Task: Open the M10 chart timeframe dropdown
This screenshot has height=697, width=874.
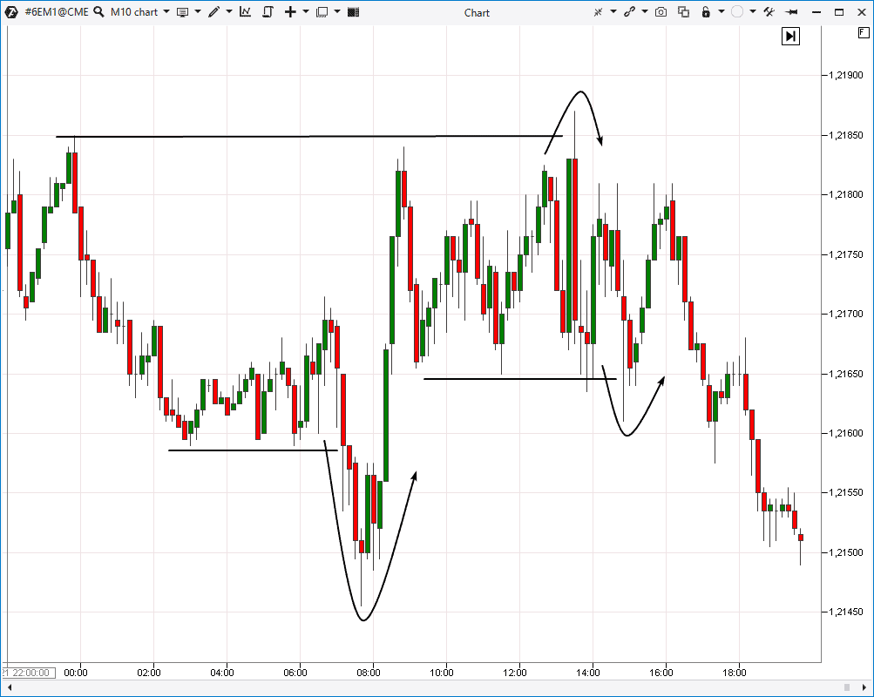Action: (166, 12)
